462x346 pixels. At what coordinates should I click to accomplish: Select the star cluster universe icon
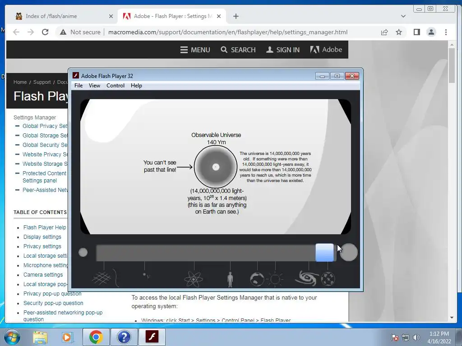tap(328, 278)
